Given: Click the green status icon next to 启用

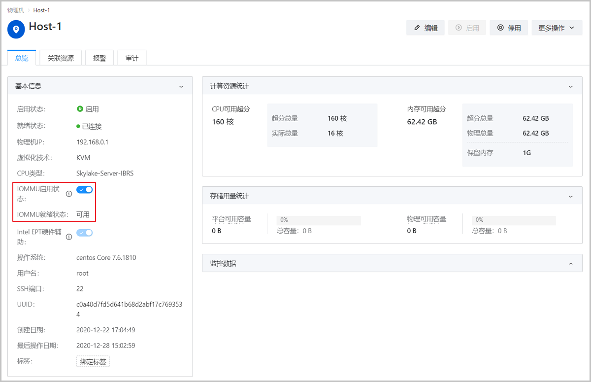Looking at the screenshot, I should click(x=79, y=109).
